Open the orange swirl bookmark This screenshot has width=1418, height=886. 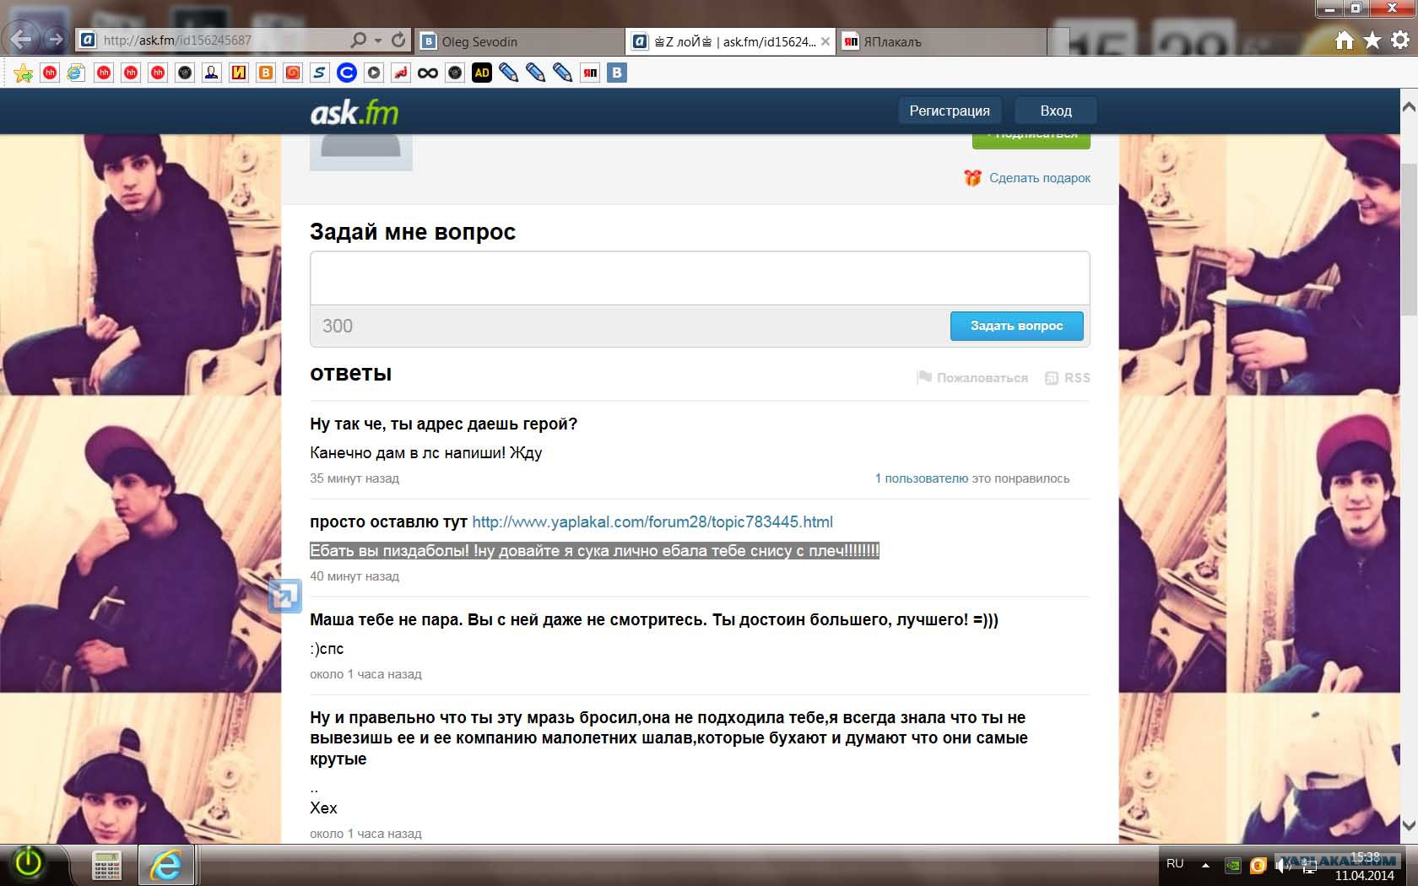click(x=293, y=73)
